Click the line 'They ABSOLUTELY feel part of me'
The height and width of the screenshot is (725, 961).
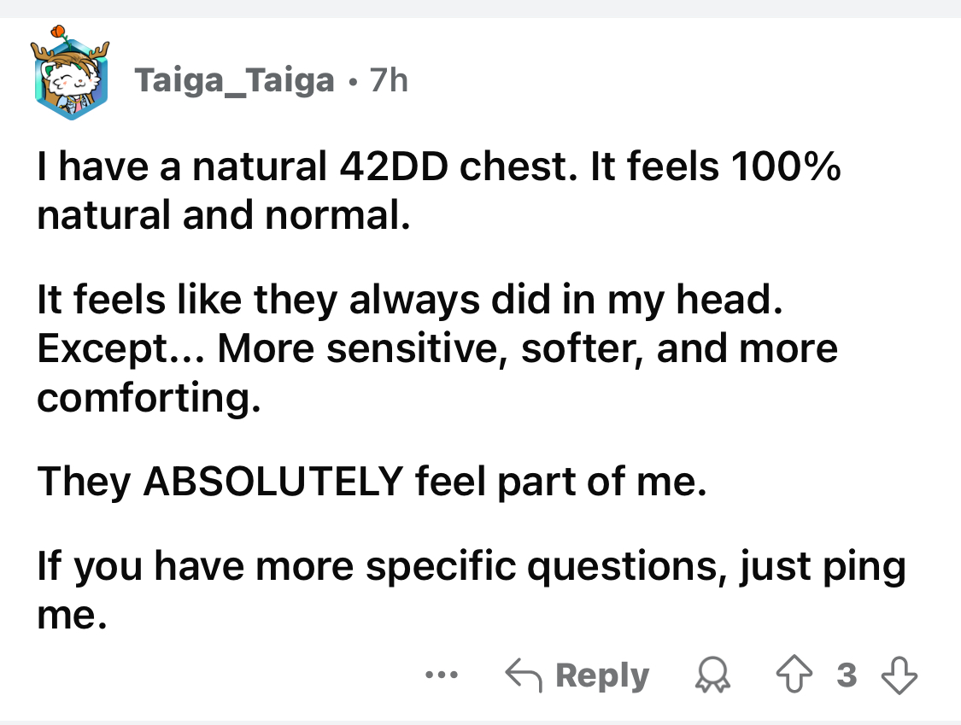[x=372, y=482]
